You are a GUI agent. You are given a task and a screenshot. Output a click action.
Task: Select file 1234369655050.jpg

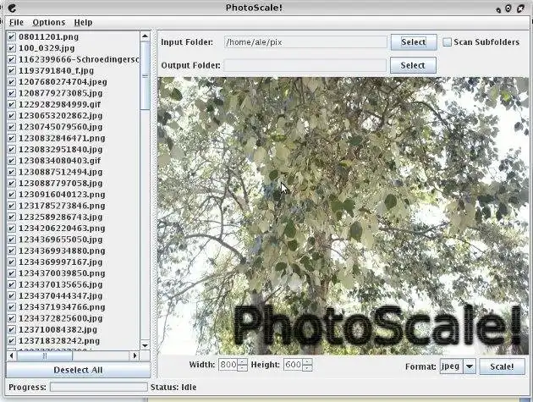point(61,240)
